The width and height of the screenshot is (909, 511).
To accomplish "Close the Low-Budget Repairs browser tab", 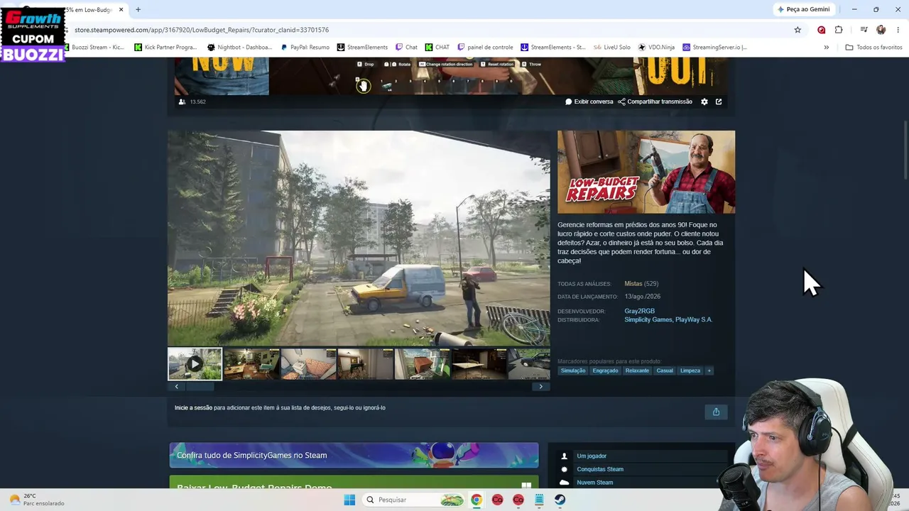I will click(121, 10).
